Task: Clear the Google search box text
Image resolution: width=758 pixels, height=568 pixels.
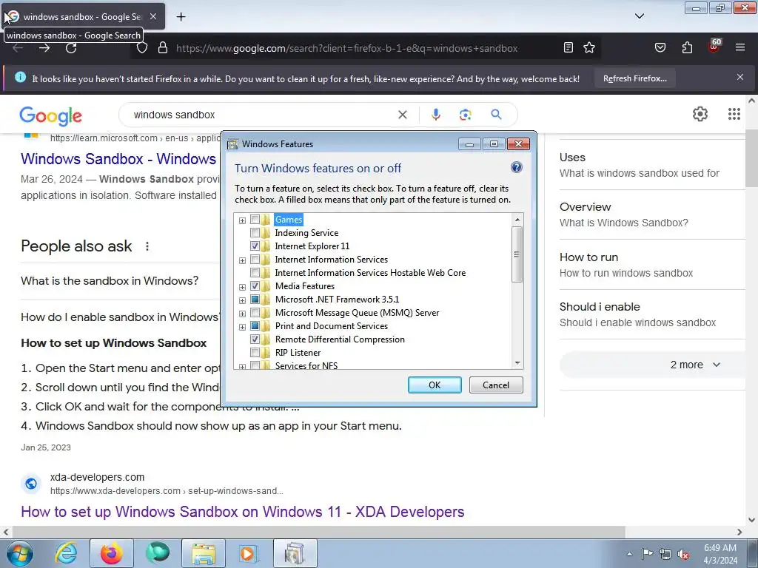Action: click(x=402, y=115)
